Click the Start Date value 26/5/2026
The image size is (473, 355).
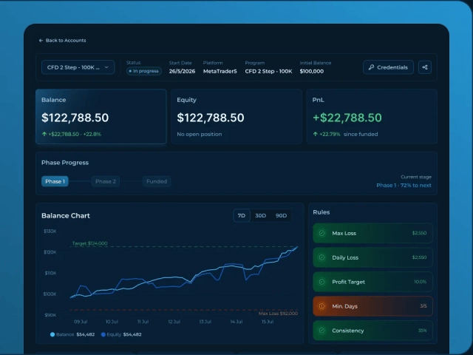click(x=182, y=72)
